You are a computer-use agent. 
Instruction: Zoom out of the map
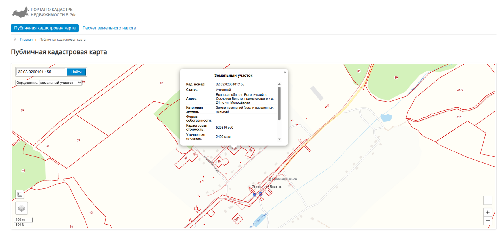click(488, 221)
